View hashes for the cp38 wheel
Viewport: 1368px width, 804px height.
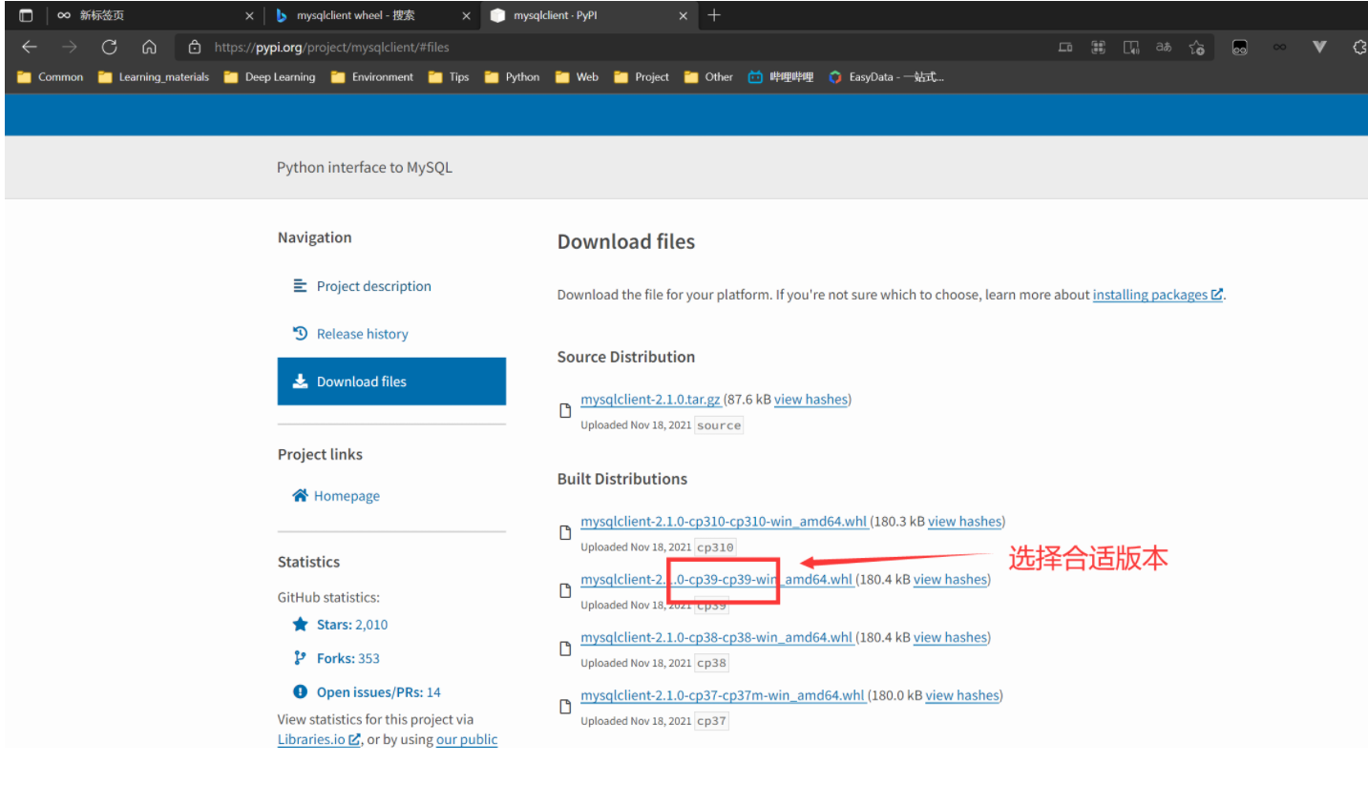[x=950, y=638]
